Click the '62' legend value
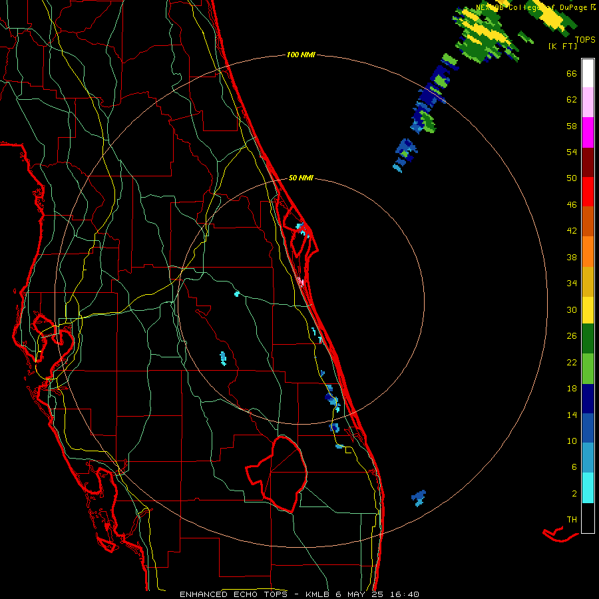 572,100
